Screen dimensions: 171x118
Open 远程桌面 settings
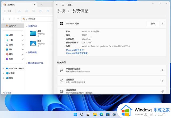coord(112,81)
